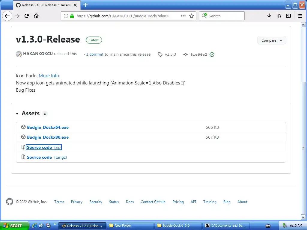Viewport: 307px width, 230px height.
Task: Click the tag icon beside v1.3.0
Action: click(160, 55)
